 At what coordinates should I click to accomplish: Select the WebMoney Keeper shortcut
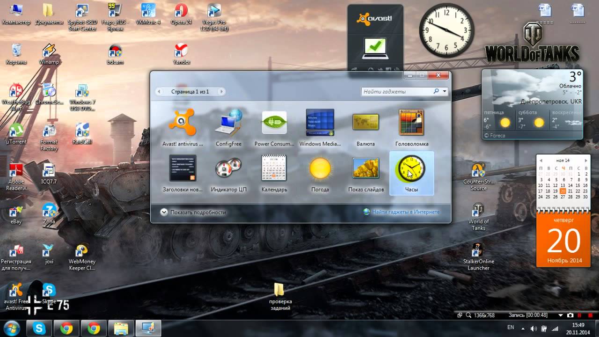pyautogui.click(x=82, y=256)
